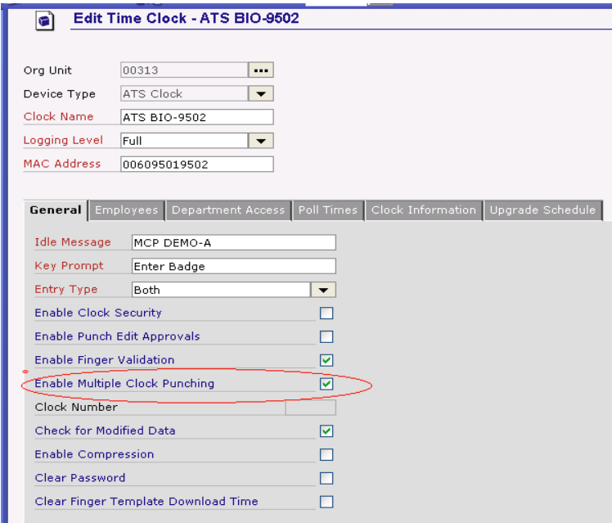
Task: Click the Enable Multiple Clock Punching label
Action: click(x=124, y=384)
